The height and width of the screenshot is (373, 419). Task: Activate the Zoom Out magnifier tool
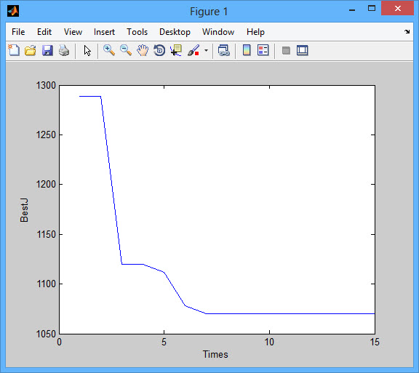126,50
